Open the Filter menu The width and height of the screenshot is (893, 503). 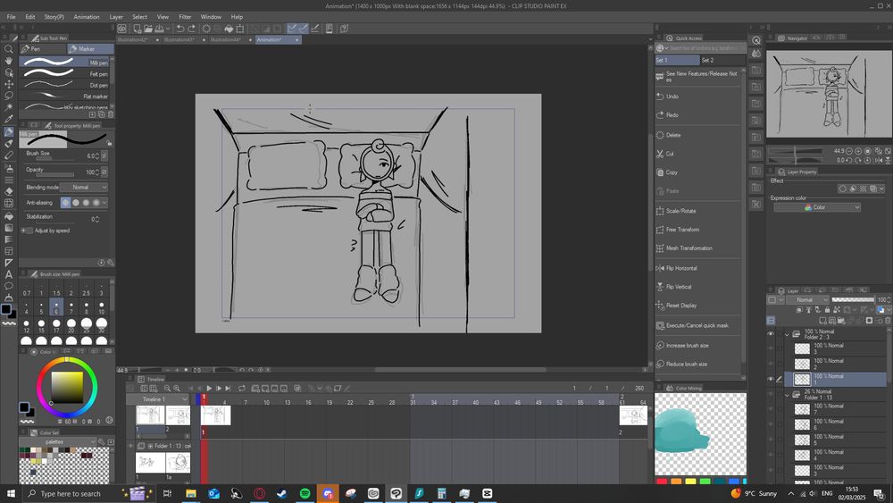tap(185, 16)
